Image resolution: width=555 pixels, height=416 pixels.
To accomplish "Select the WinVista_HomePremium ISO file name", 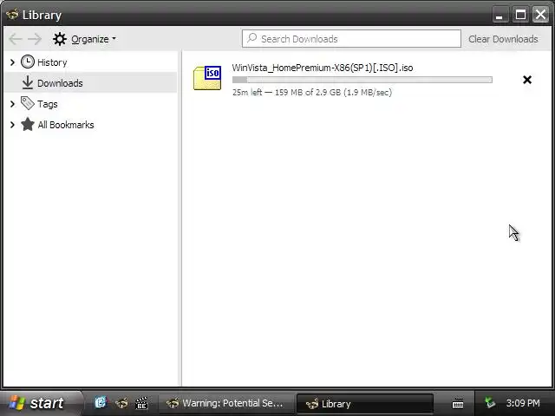I will coord(323,68).
